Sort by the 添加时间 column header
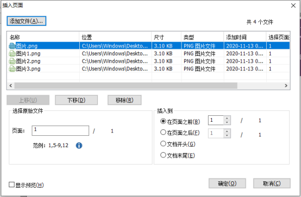The height and width of the screenshot is (197, 301). pyautogui.click(x=245, y=37)
